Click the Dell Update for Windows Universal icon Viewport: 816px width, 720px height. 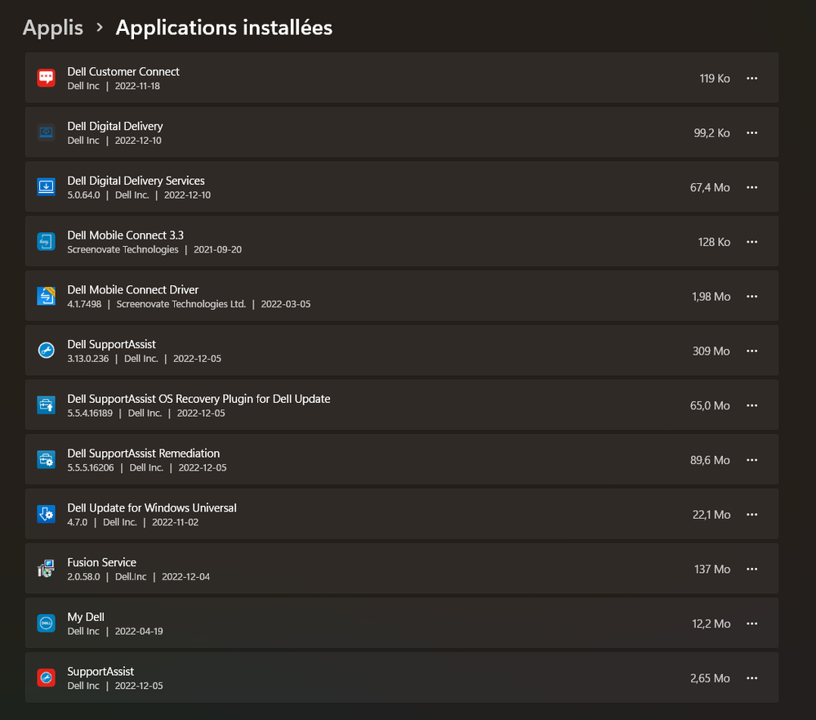coord(47,514)
